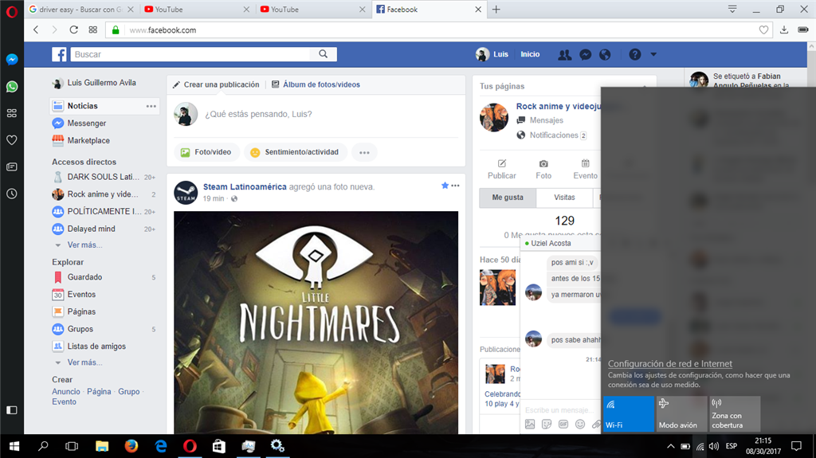816x458 pixels.
Task: Open Facebook quick help icon
Action: [x=635, y=54]
